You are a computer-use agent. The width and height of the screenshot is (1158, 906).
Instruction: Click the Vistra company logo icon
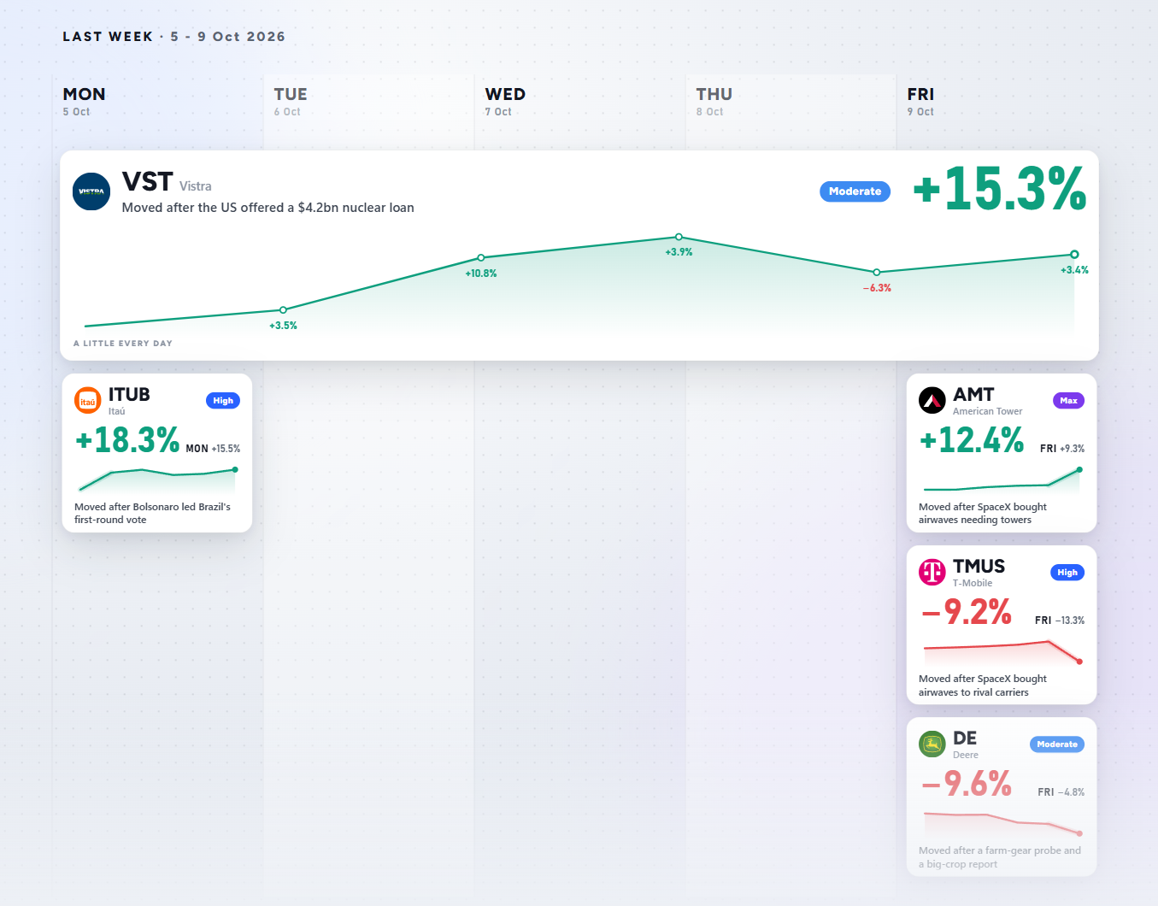91,191
